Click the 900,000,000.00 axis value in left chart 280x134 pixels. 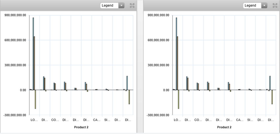[16, 15]
